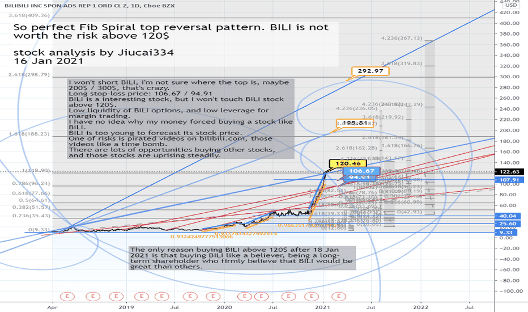
Task: Click the leftmost earnings E marker
Action: (x=67, y=297)
